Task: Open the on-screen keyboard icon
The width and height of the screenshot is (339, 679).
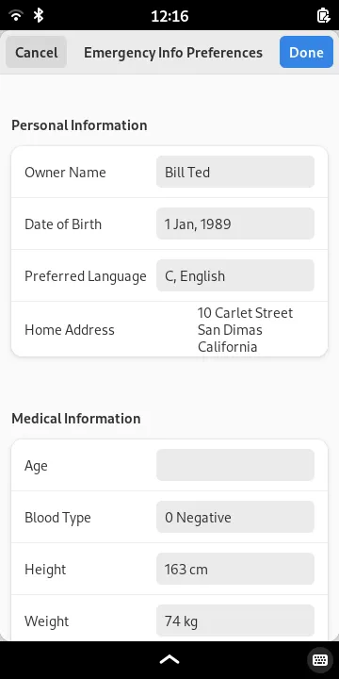Action: pos(320,660)
